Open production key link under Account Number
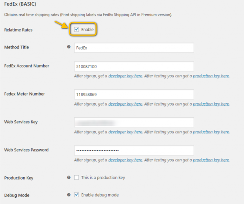Viewport: 244px width, 204px height. [211, 76]
